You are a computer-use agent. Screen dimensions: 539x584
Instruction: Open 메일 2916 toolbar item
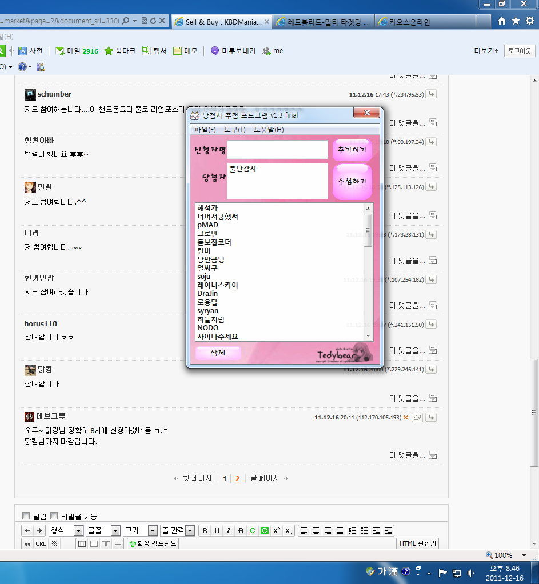(x=77, y=51)
